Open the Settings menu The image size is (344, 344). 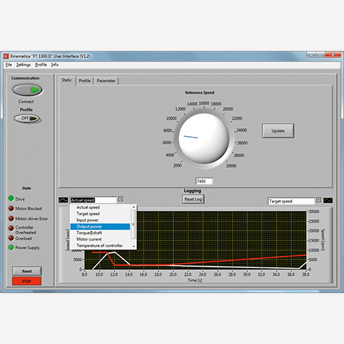point(24,64)
